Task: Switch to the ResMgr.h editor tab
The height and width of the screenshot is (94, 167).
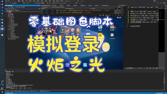Action: (x=75, y=5)
